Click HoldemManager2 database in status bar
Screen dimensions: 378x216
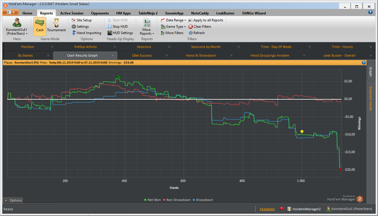click(x=304, y=209)
